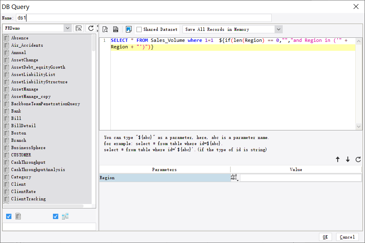Toggle the tables filter checkbox at bottom left
This screenshot has height=243, width=365.
(9, 216)
